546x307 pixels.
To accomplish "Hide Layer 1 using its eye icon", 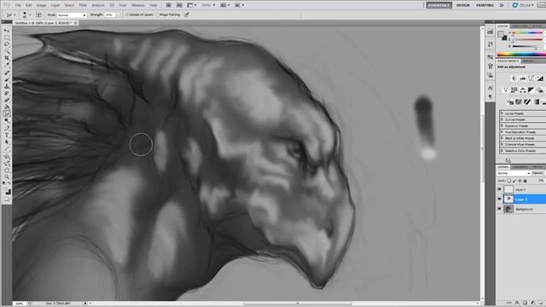I will coord(499,189).
